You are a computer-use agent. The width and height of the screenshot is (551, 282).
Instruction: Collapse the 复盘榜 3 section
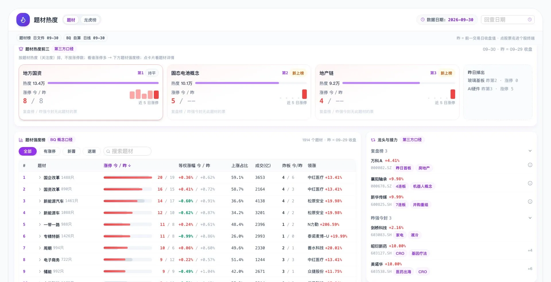[x=530, y=151]
